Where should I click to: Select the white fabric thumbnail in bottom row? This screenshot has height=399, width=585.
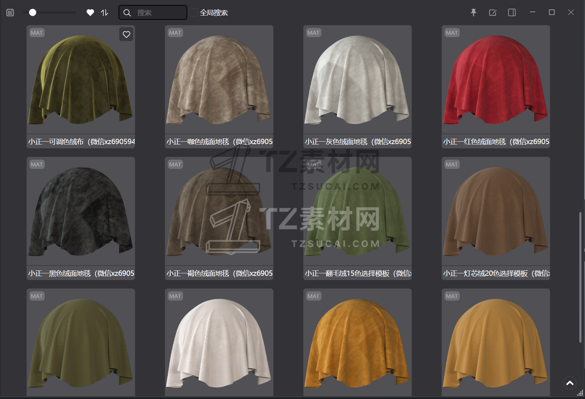click(219, 343)
